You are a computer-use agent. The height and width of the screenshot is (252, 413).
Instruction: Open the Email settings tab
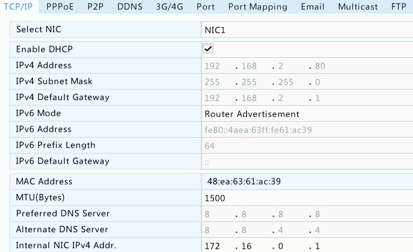point(313,7)
